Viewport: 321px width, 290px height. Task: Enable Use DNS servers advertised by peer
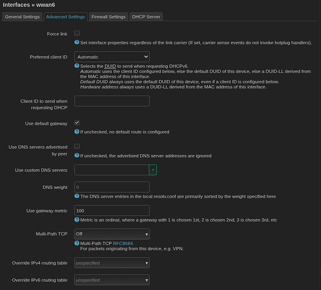pyautogui.click(x=77, y=146)
